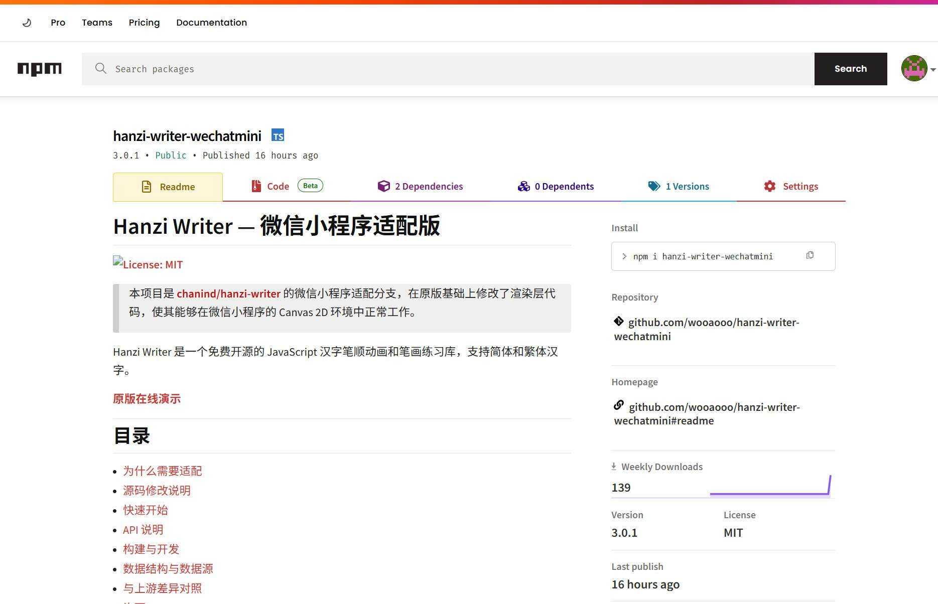Click the 139 weekly downloads value
This screenshot has height=604, width=938.
(621, 488)
